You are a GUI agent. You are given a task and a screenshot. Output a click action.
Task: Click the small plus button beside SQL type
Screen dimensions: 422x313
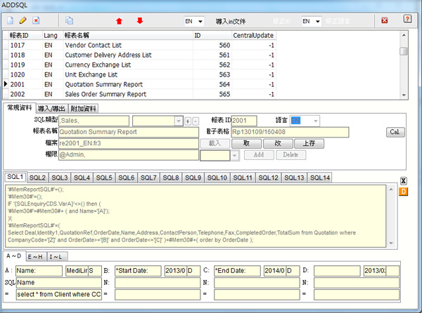(x=188, y=121)
